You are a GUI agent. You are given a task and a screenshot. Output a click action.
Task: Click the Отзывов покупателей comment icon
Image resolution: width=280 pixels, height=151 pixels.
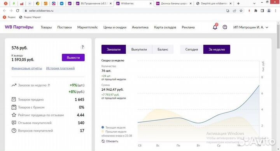(14, 123)
